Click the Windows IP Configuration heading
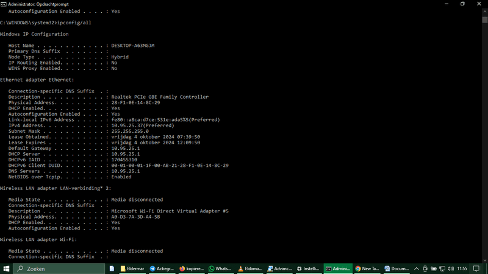Image resolution: width=488 pixels, height=274 pixels. [x=34, y=34]
